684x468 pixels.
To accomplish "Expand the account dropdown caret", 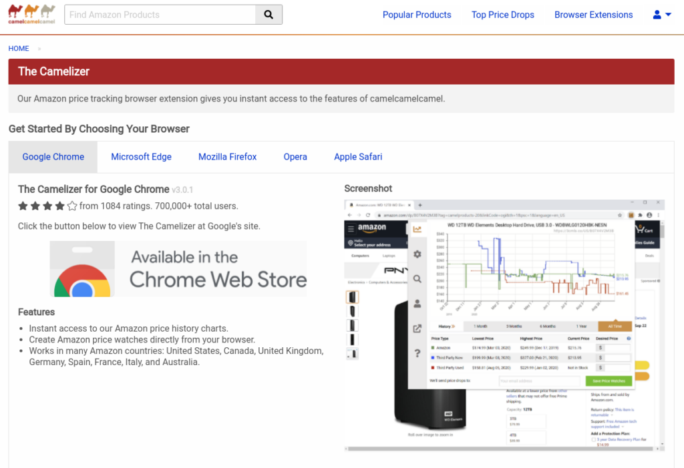I will [668, 15].
